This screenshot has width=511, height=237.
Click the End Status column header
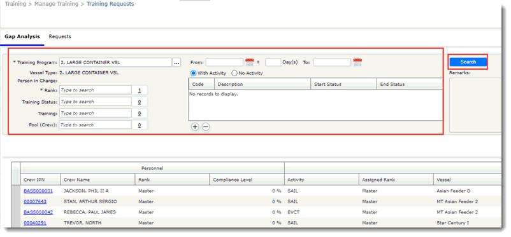click(410, 85)
